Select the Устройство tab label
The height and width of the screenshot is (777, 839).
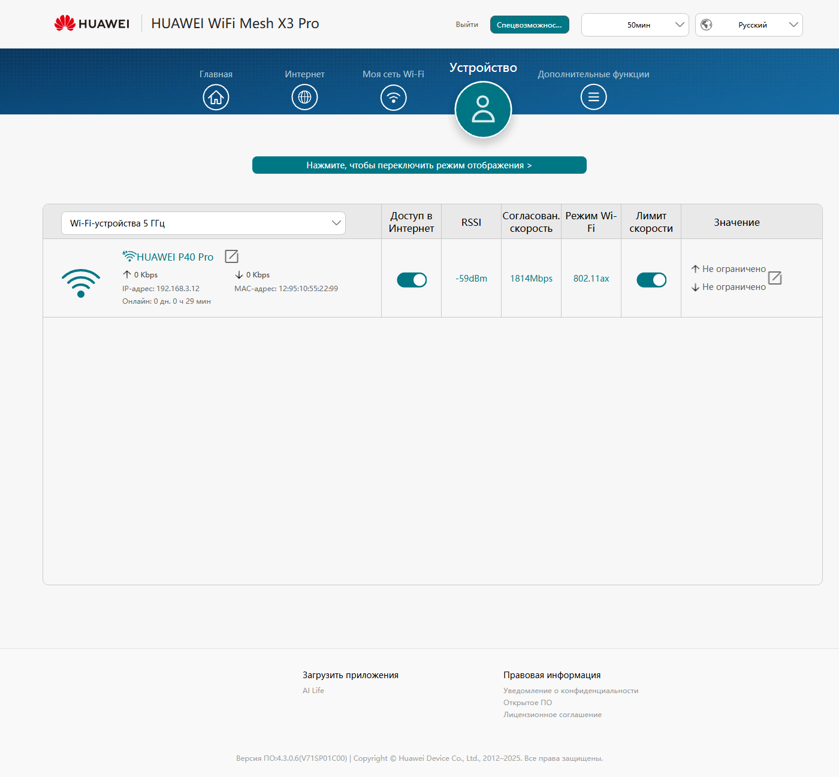click(x=483, y=68)
